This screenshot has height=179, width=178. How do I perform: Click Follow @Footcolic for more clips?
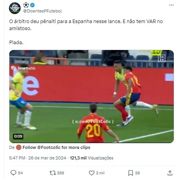point(56,147)
